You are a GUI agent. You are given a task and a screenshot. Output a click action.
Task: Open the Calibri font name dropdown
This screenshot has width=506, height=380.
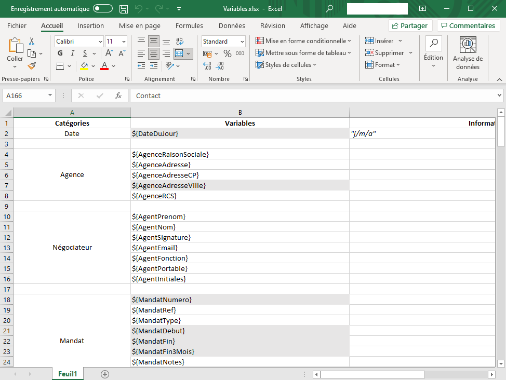coord(100,42)
